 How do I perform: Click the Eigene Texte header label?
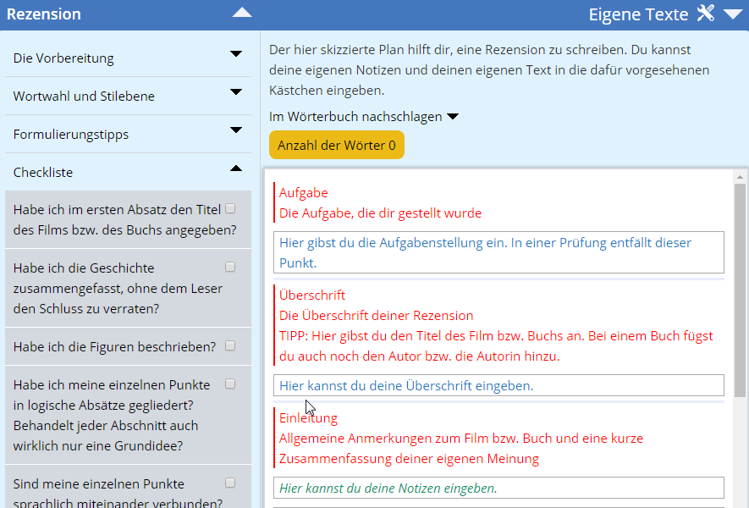(640, 14)
